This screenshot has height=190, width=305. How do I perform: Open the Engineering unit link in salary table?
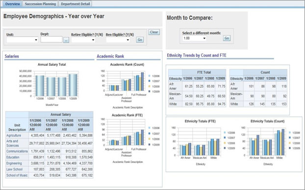14,163
